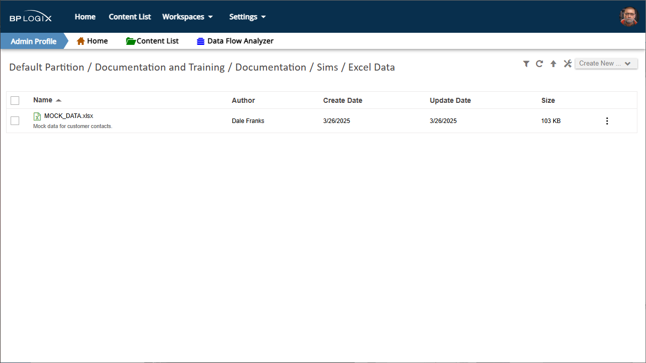Open the user profile avatar

coord(629,17)
